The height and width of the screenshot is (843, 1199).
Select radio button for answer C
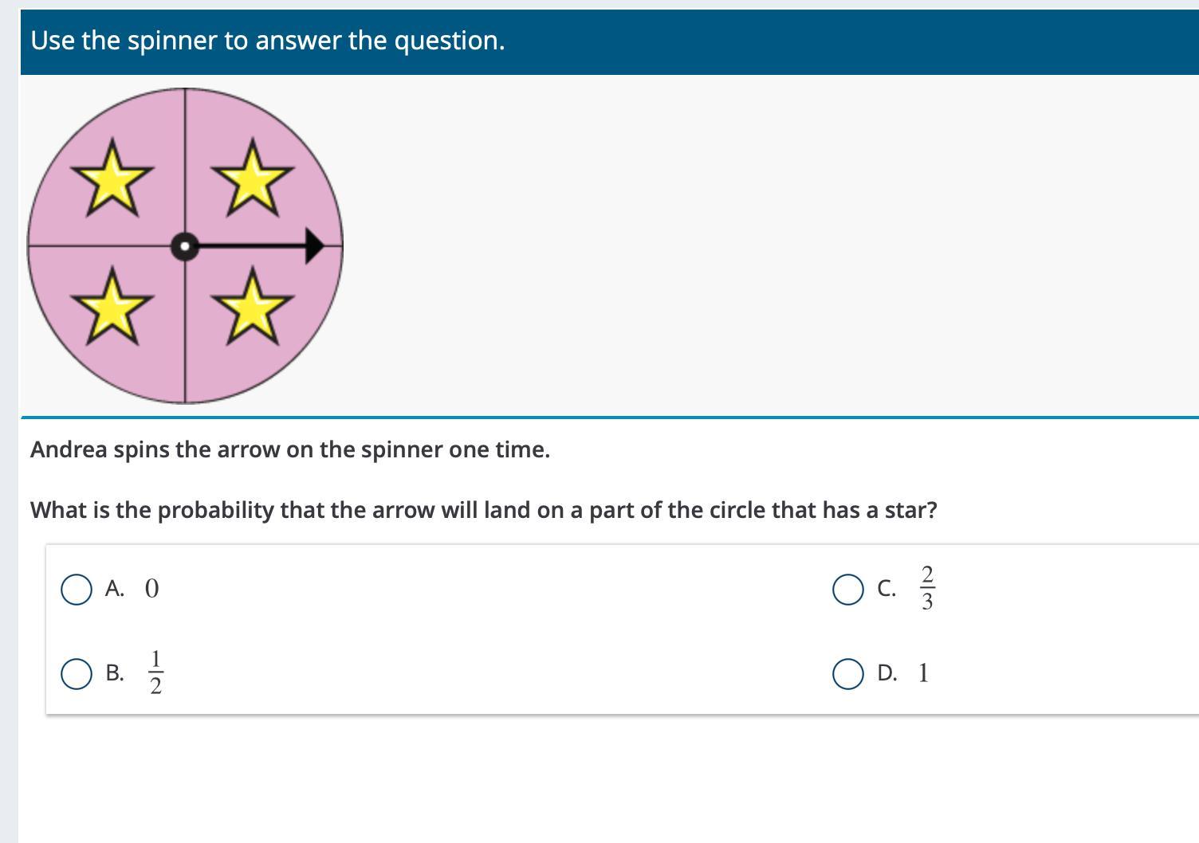[x=848, y=590]
